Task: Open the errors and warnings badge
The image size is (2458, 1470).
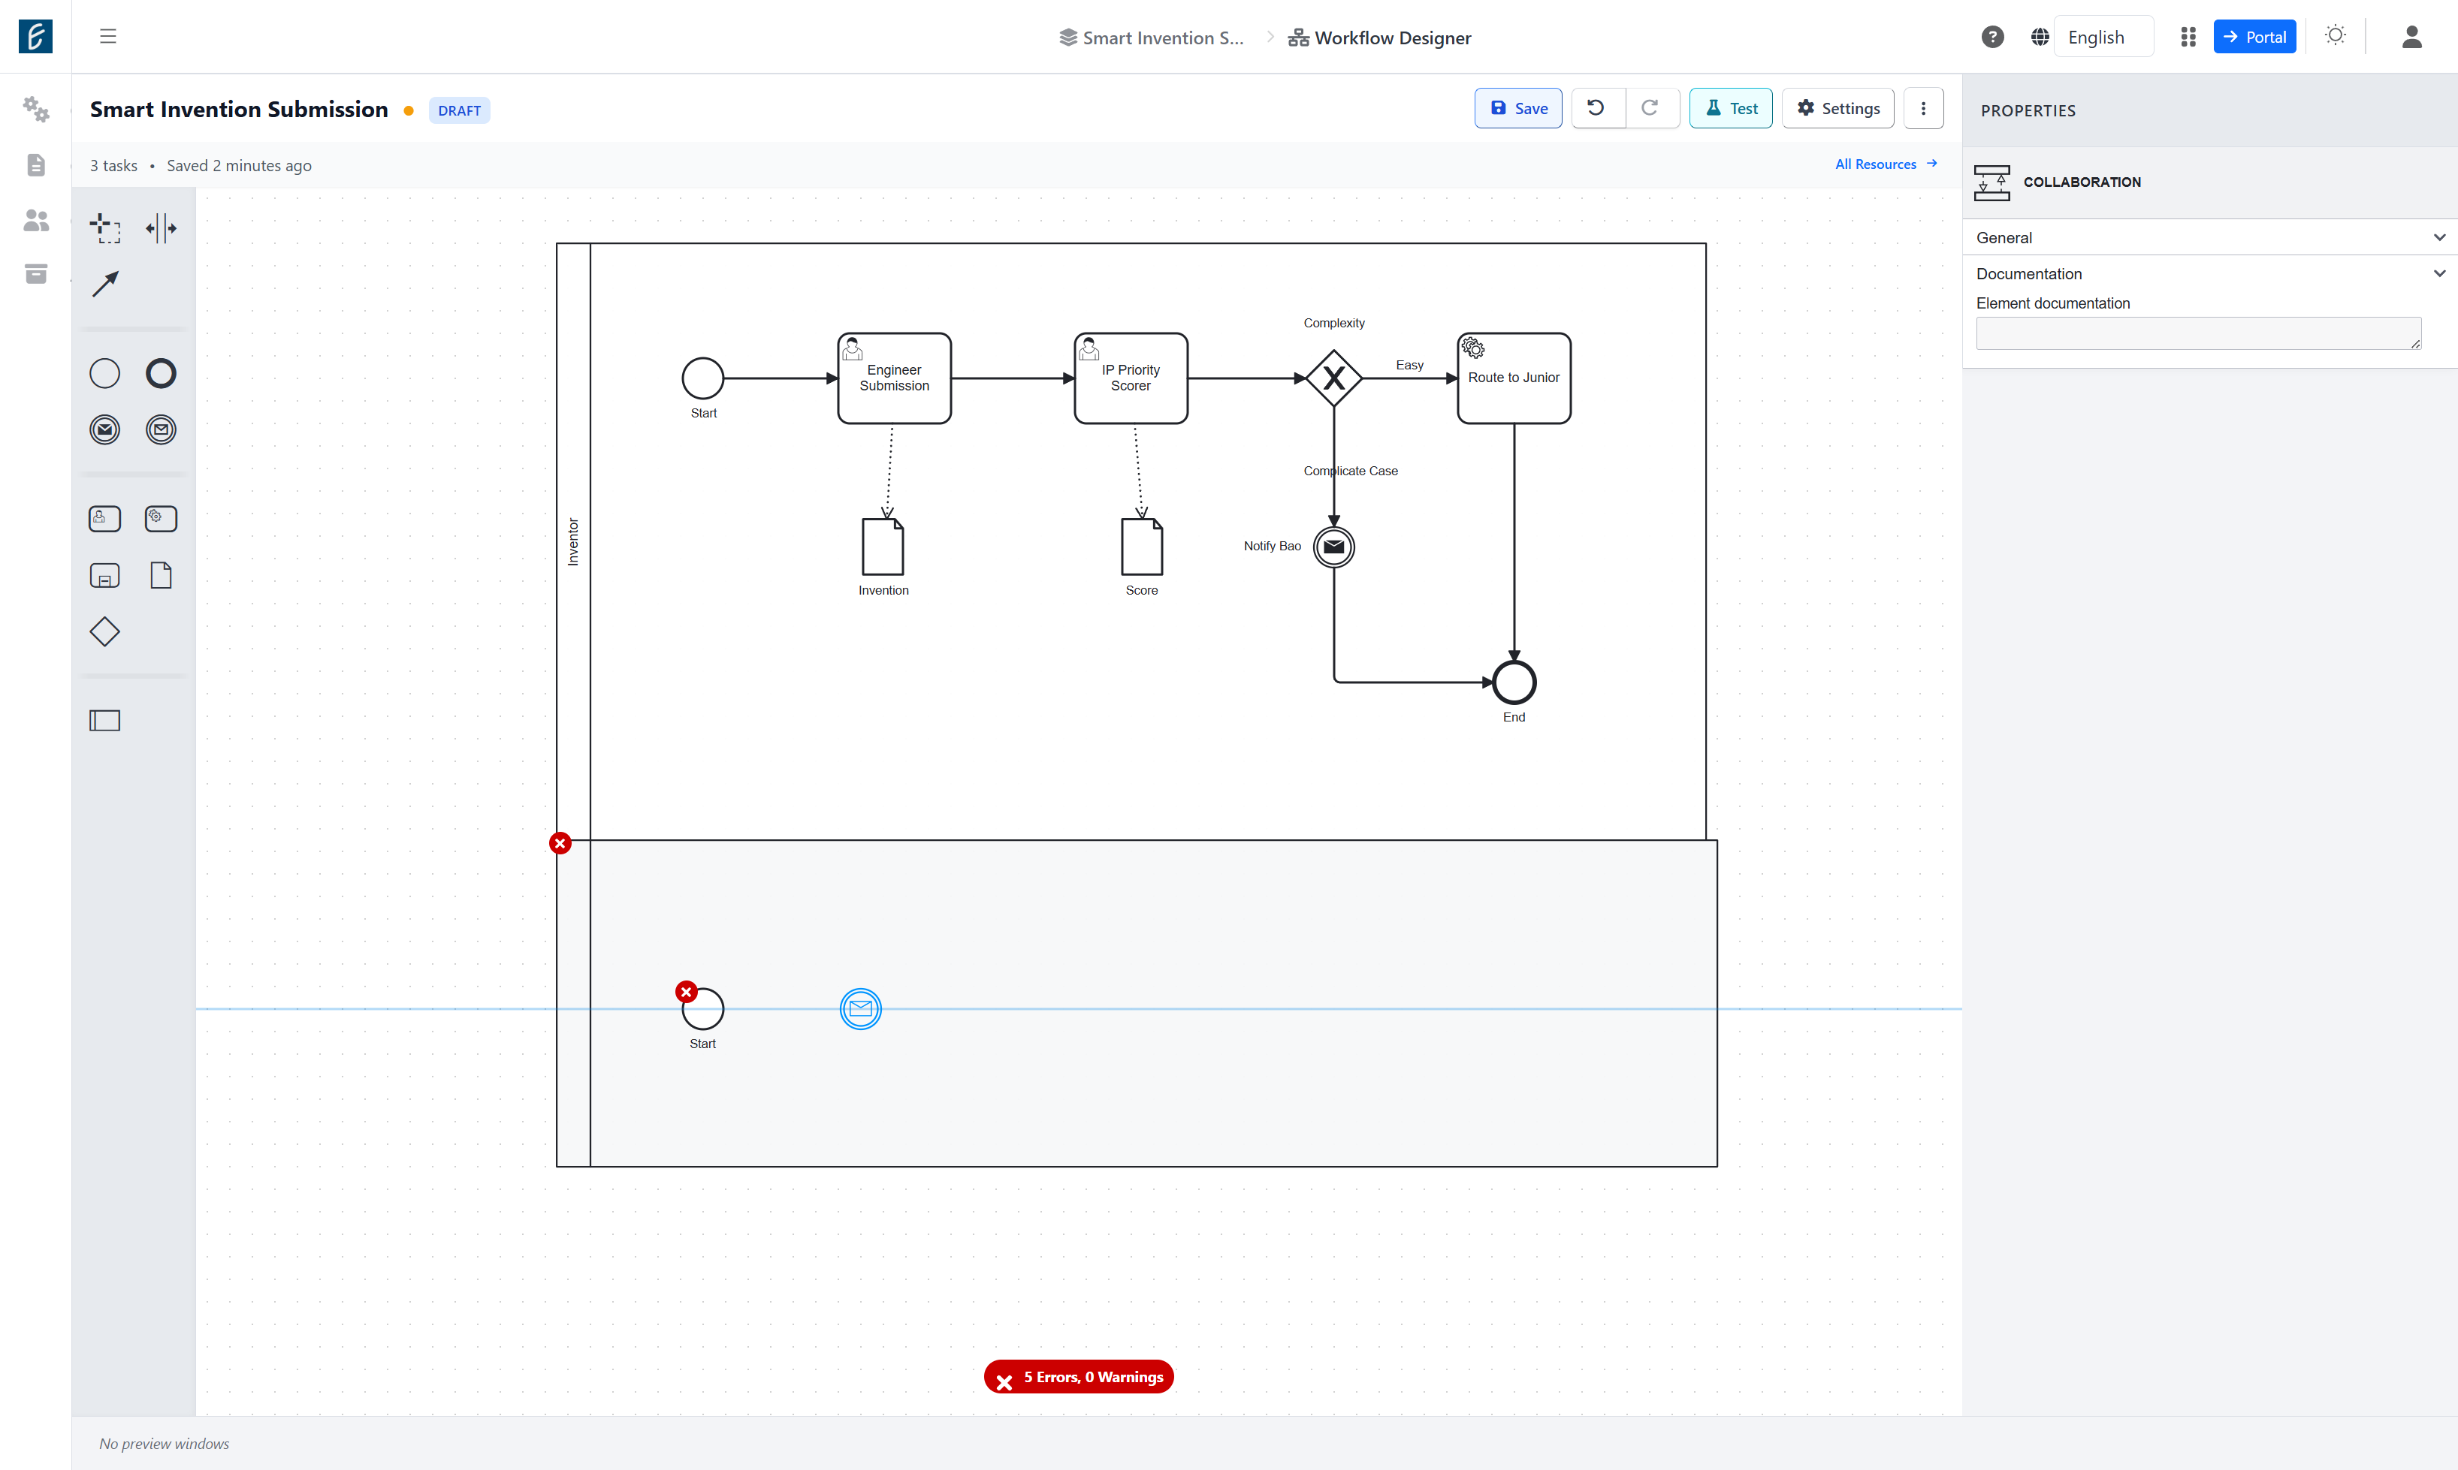Action: click(x=1078, y=1377)
